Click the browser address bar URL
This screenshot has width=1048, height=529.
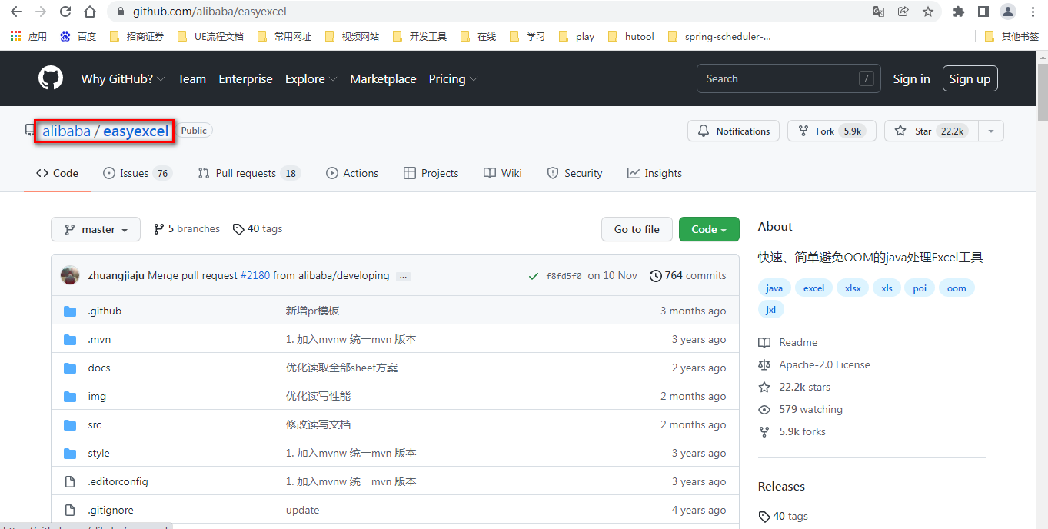click(x=210, y=12)
